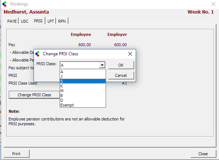
Task: Close the Workings window via title bar X
Action: click(214, 4)
